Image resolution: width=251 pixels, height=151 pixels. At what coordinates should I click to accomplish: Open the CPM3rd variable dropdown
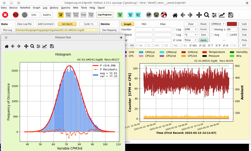tap(218, 24)
